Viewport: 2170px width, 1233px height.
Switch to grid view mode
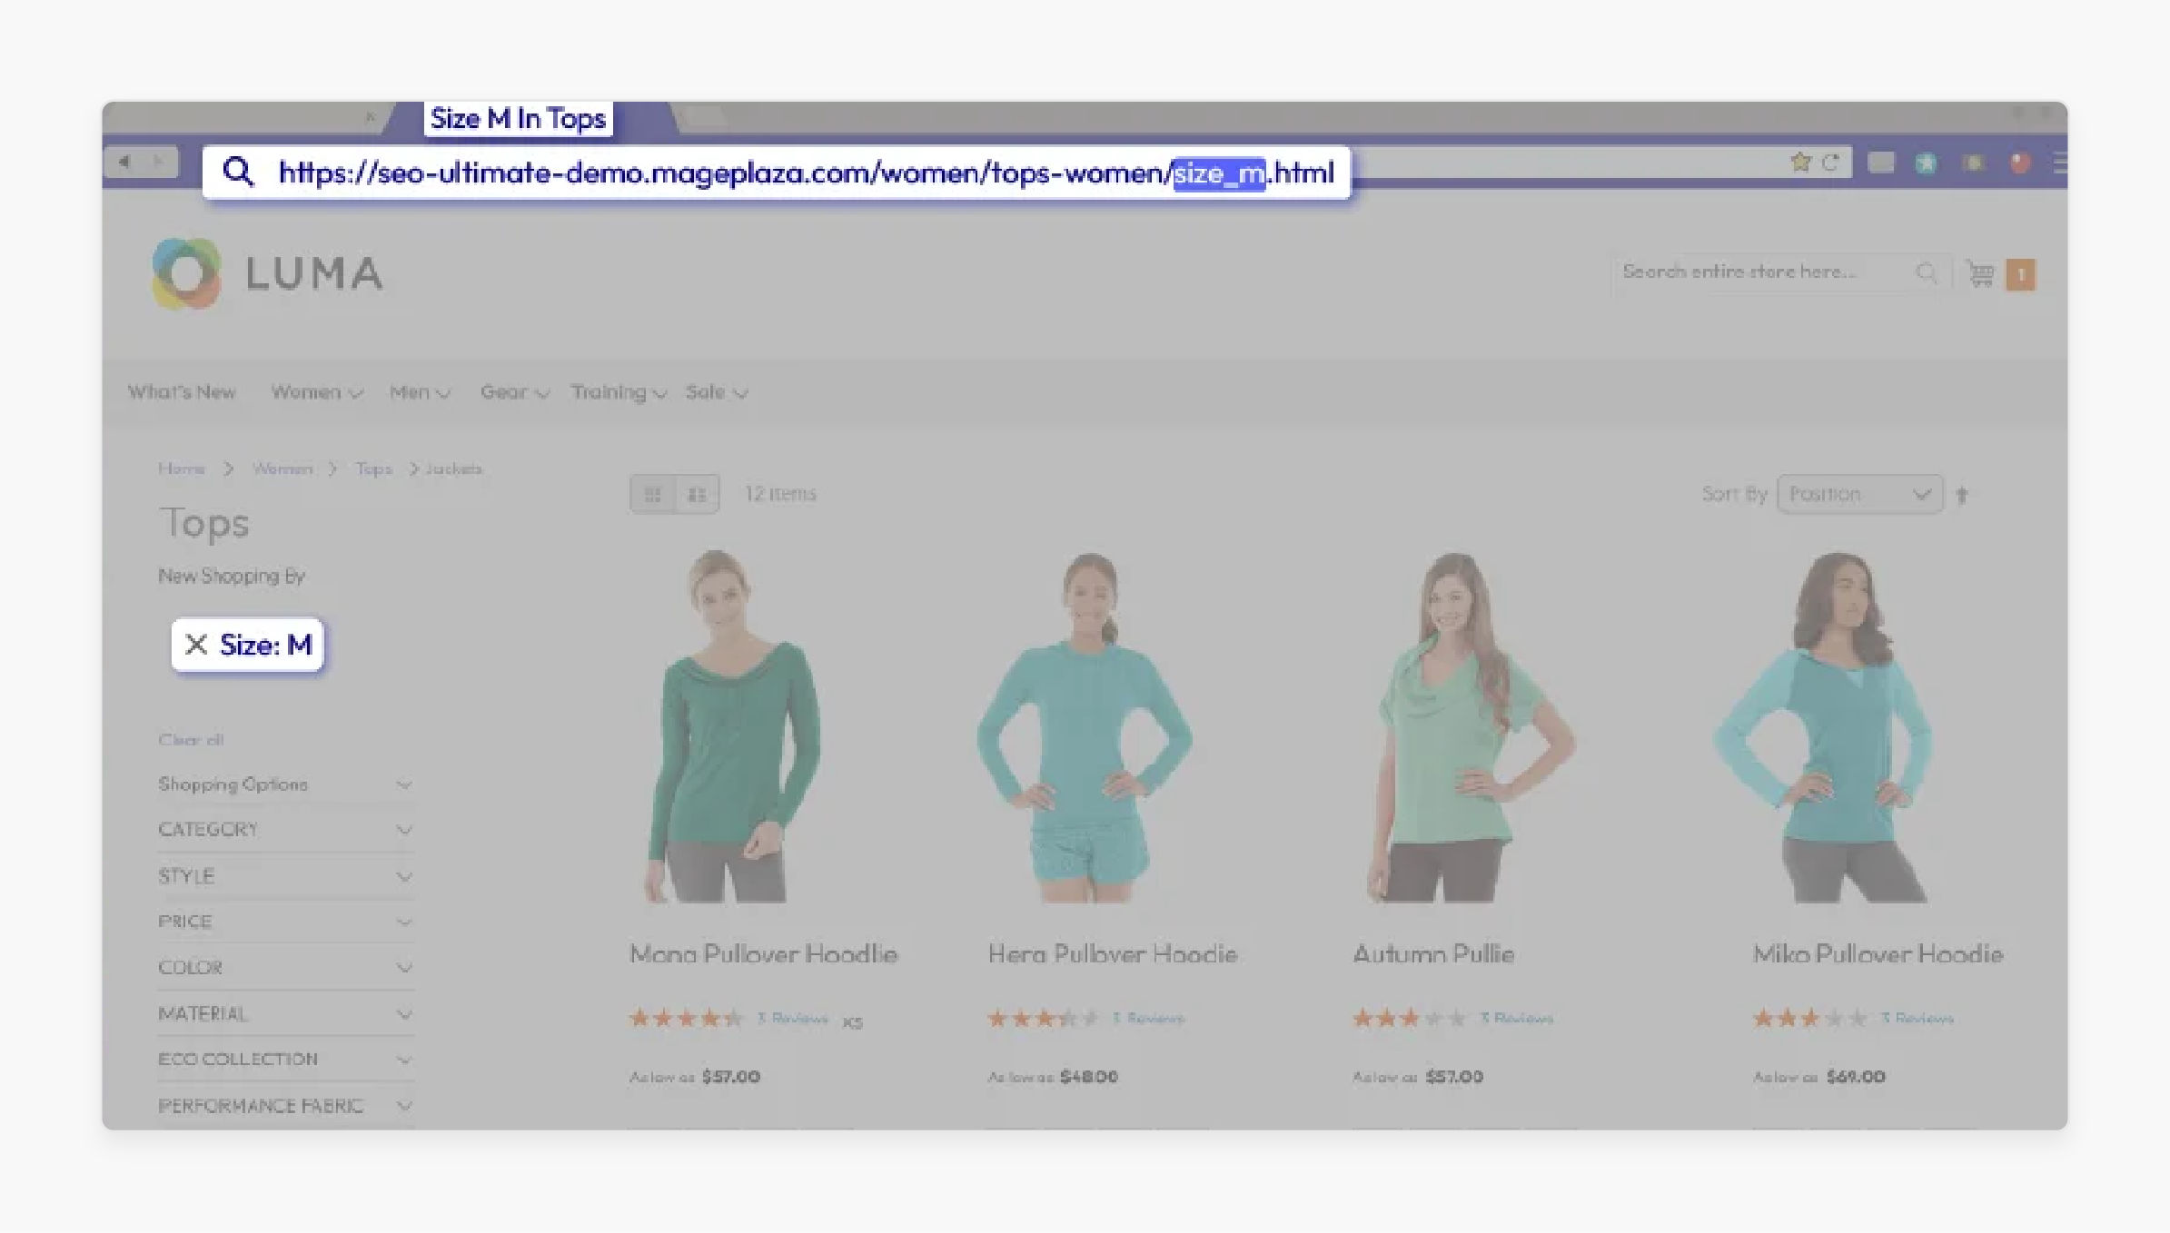tap(652, 493)
